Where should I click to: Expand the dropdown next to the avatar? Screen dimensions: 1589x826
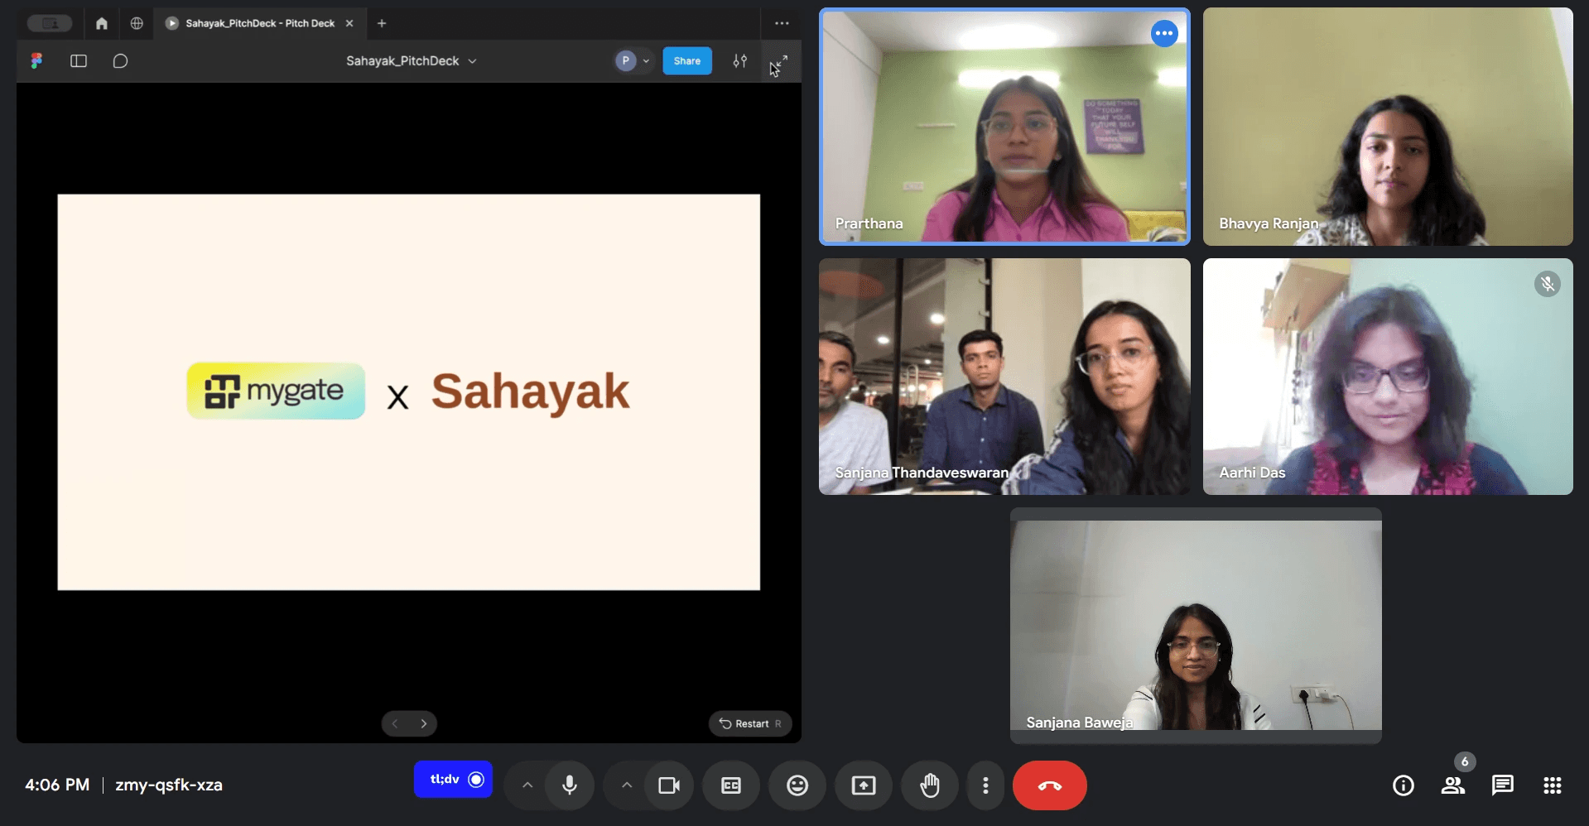click(647, 60)
